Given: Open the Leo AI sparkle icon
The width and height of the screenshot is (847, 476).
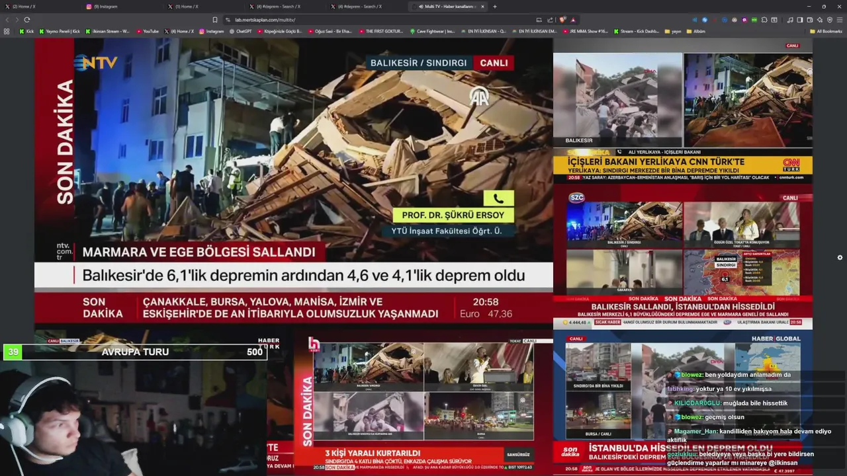Looking at the screenshot, I should [820, 20].
